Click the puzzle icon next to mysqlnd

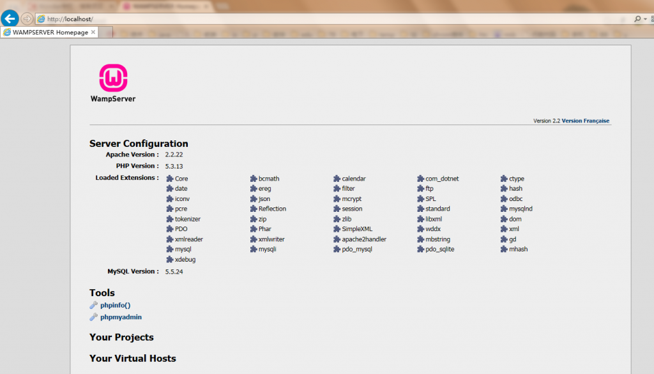coord(504,209)
